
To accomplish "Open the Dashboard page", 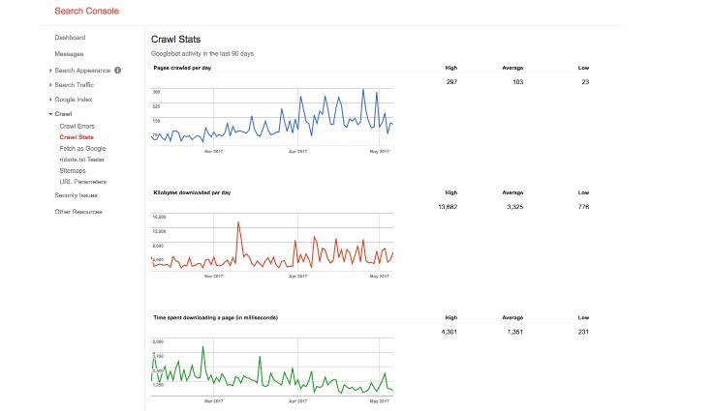I will tap(70, 38).
